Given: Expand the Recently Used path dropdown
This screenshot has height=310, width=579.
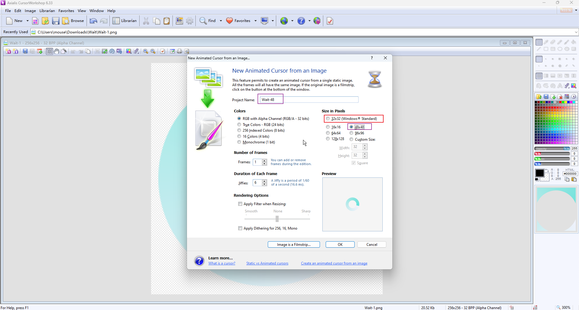Looking at the screenshot, I should 576,32.
